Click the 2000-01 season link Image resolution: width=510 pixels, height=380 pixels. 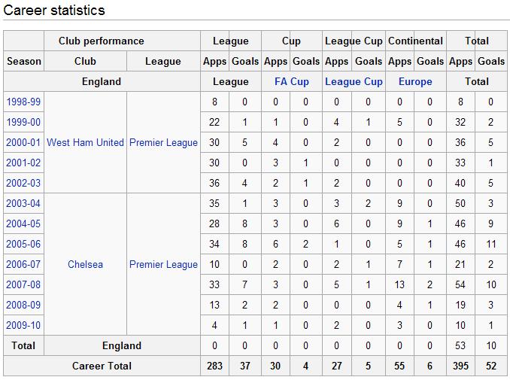tap(23, 142)
